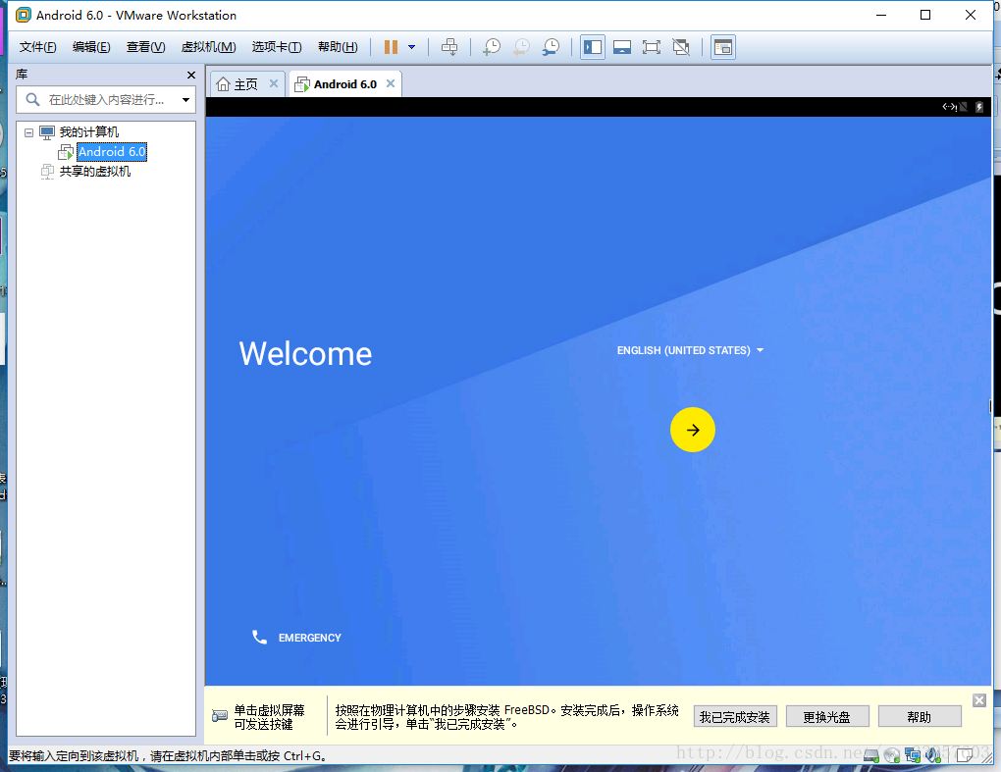Open the 文件(F) menu
This screenshot has height=772, width=1001.
(x=37, y=46)
